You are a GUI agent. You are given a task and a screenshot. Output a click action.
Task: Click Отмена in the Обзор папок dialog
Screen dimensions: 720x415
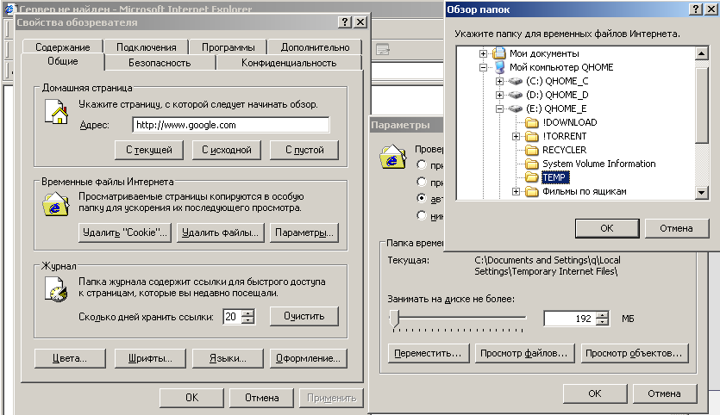click(x=676, y=228)
